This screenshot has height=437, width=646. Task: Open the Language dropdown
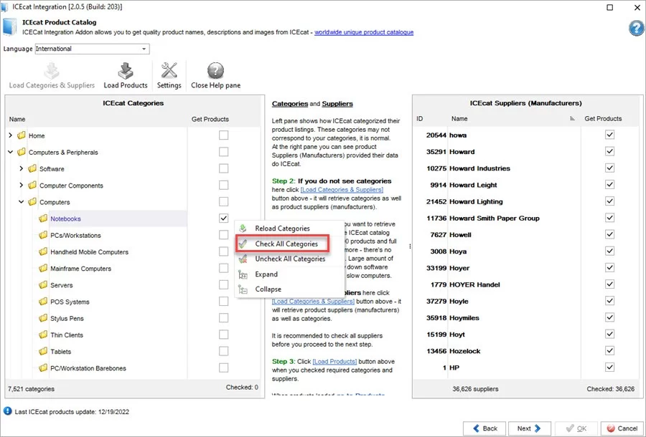(x=144, y=49)
